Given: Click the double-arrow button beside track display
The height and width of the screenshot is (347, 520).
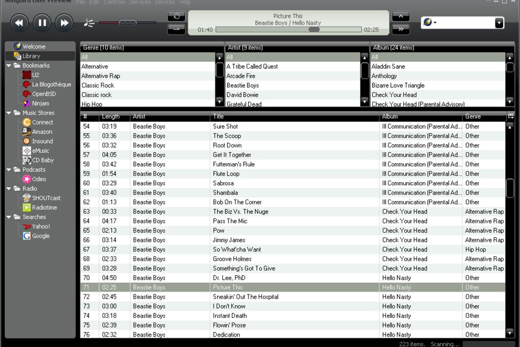Looking at the screenshot, I should [x=401, y=29].
